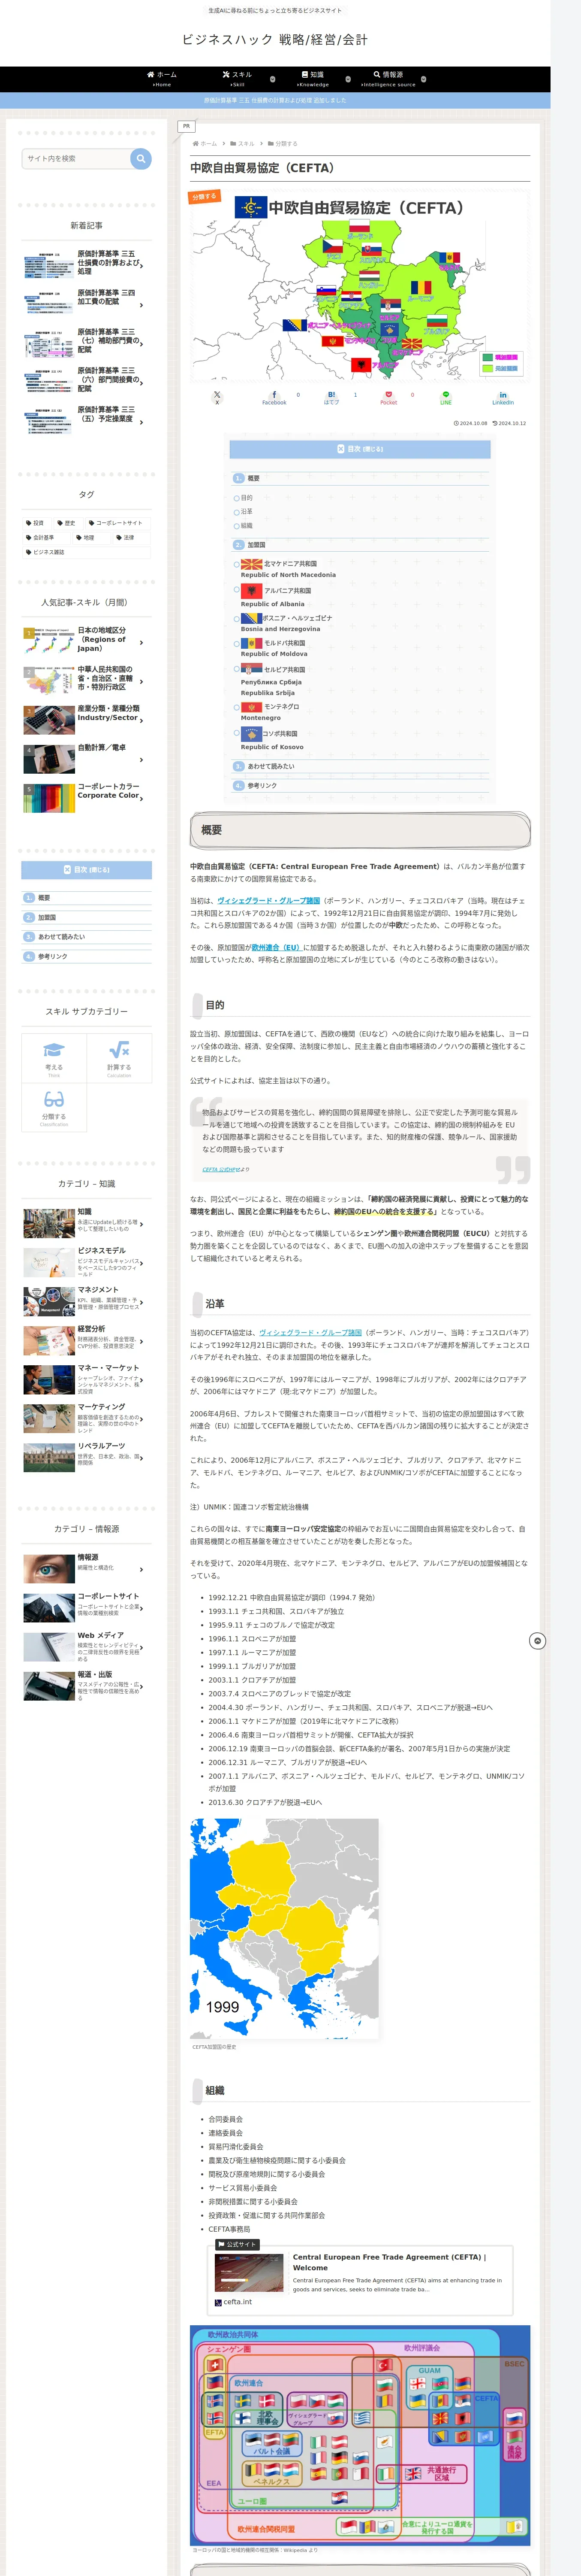Viewport: 581px width, 2576px height.
Task: Jump to 概要 in main contents list
Action: (253, 479)
